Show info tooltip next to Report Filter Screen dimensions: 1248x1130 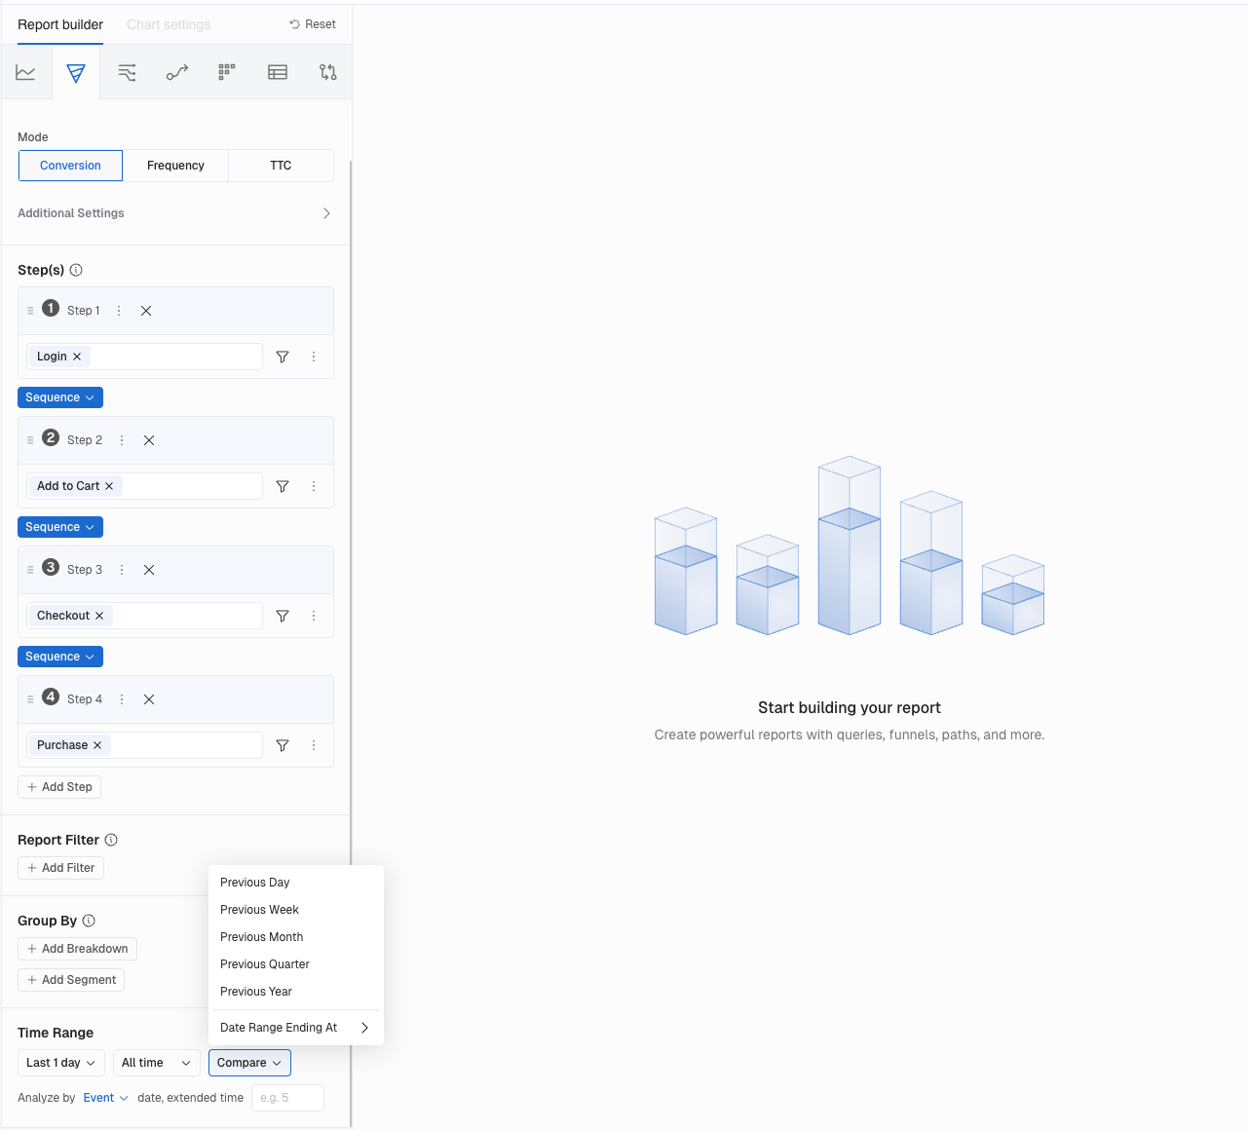click(111, 840)
